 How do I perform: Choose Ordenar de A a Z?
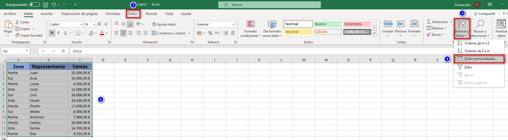coord(477,43)
